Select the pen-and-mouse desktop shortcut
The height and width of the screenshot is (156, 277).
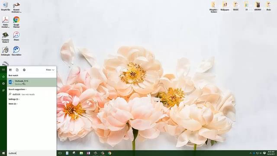[x=5, y=51]
